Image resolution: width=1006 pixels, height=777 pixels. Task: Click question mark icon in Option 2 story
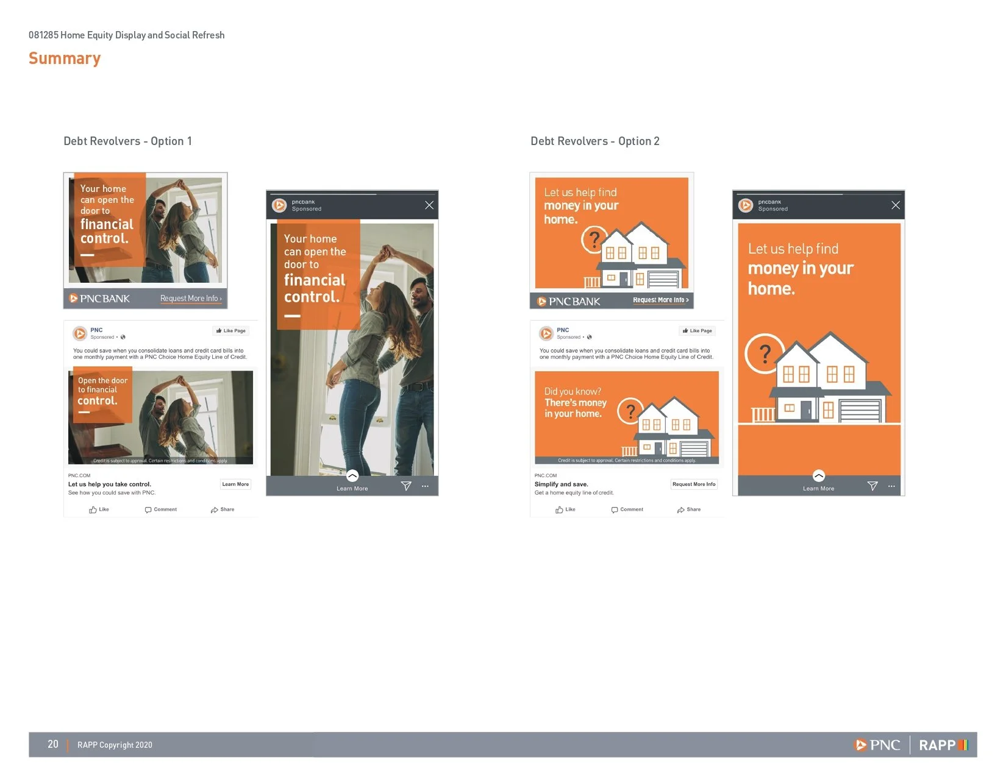(765, 353)
